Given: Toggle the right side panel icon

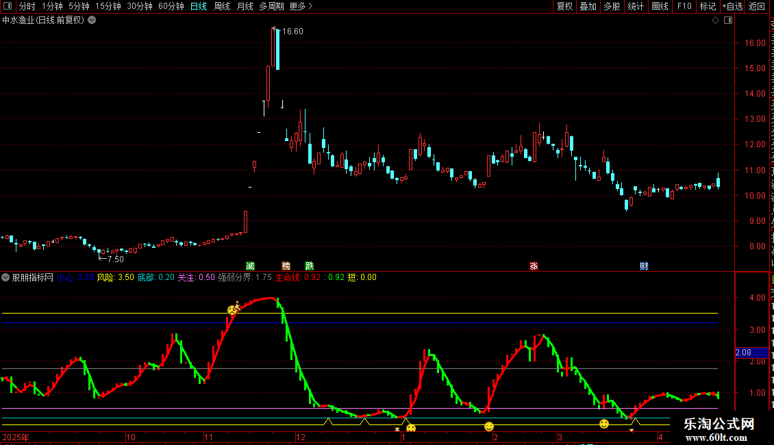Looking at the screenshot, I should 728,21.
